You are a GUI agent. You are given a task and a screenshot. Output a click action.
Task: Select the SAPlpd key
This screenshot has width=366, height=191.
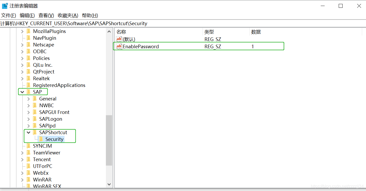point(47,126)
